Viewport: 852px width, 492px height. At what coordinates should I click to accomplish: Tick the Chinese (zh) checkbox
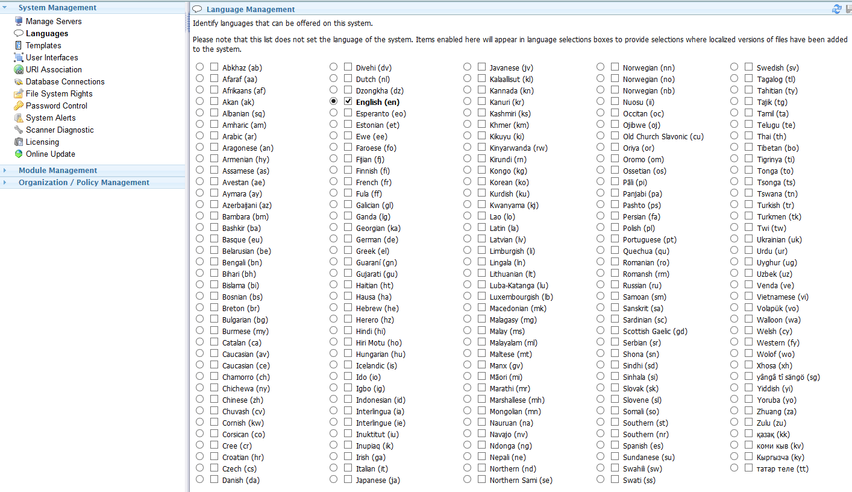click(x=214, y=399)
